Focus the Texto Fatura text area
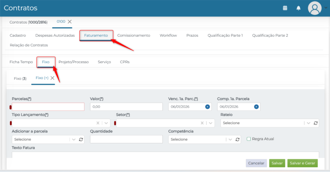The width and height of the screenshot is (330, 172). [x=165, y=155]
